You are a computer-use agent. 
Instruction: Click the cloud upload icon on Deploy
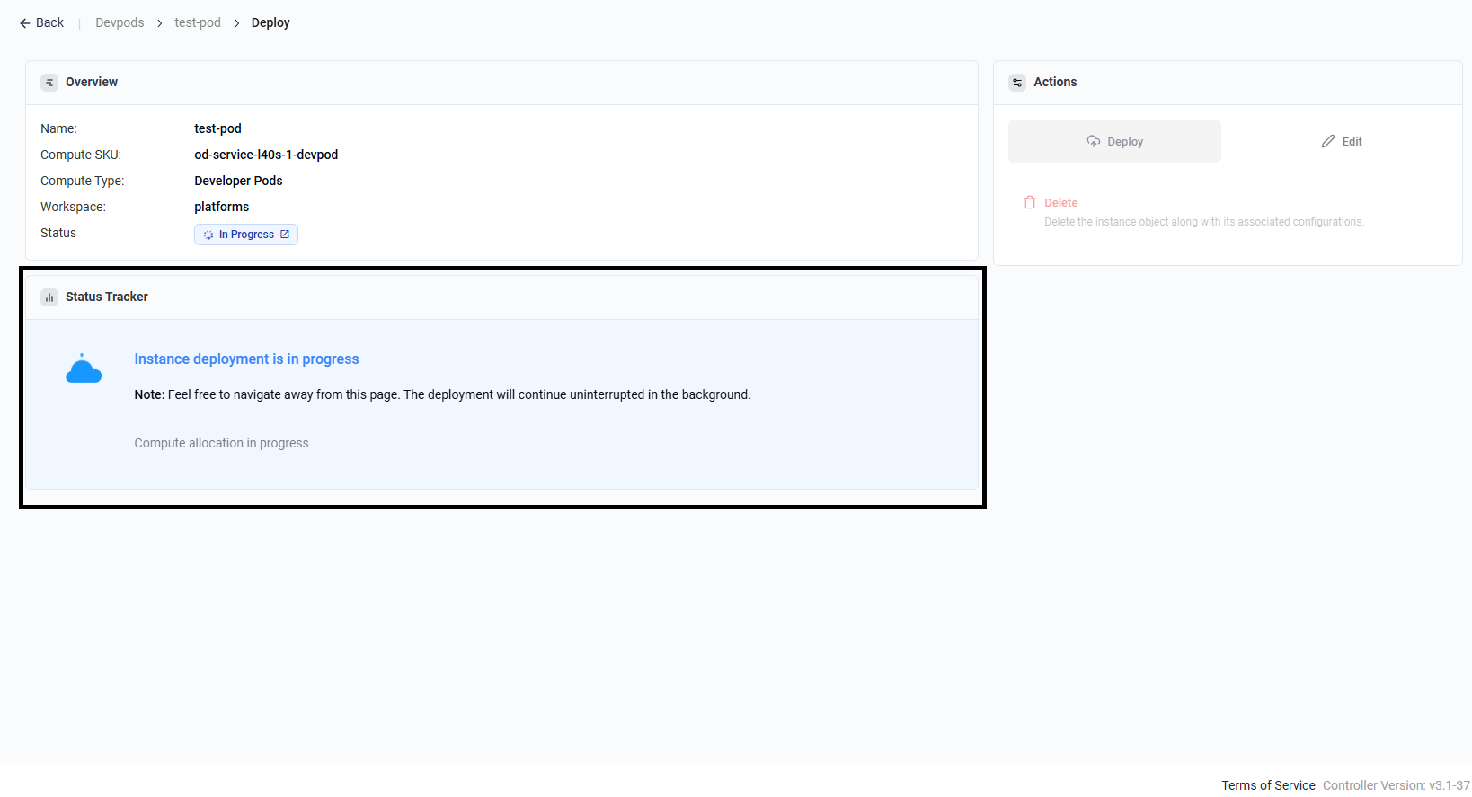coord(1094,141)
